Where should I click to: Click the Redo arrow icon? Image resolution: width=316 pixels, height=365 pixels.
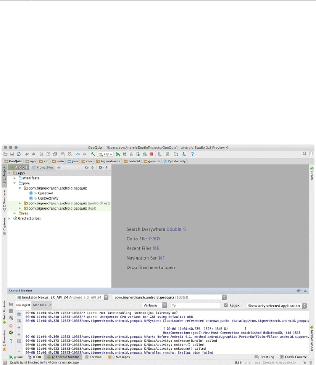[x=33, y=154]
